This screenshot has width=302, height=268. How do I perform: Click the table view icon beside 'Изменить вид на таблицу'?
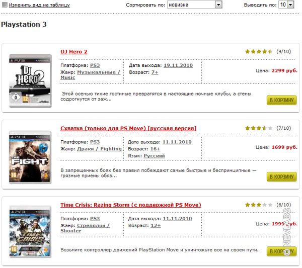[5, 5]
